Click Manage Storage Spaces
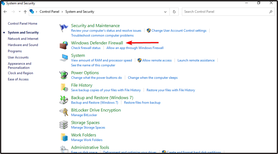Screen dimensions: 278x154 click(x=88, y=128)
